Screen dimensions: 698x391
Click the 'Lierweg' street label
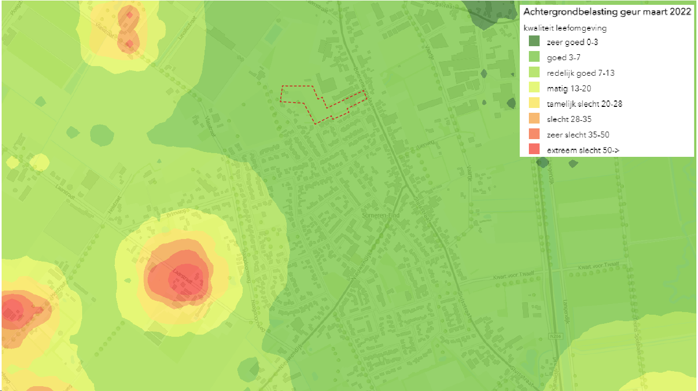click(425, 144)
